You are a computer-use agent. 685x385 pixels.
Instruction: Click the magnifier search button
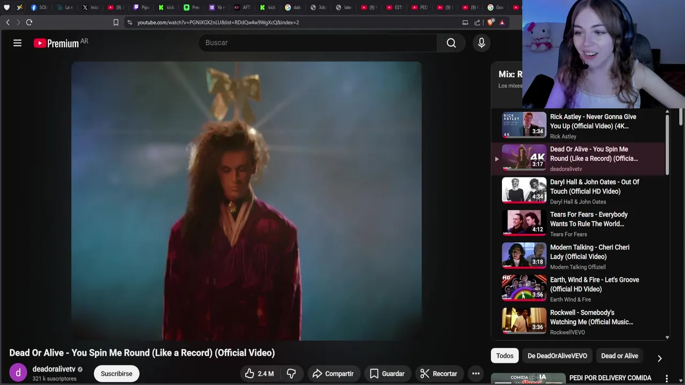tap(451, 43)
